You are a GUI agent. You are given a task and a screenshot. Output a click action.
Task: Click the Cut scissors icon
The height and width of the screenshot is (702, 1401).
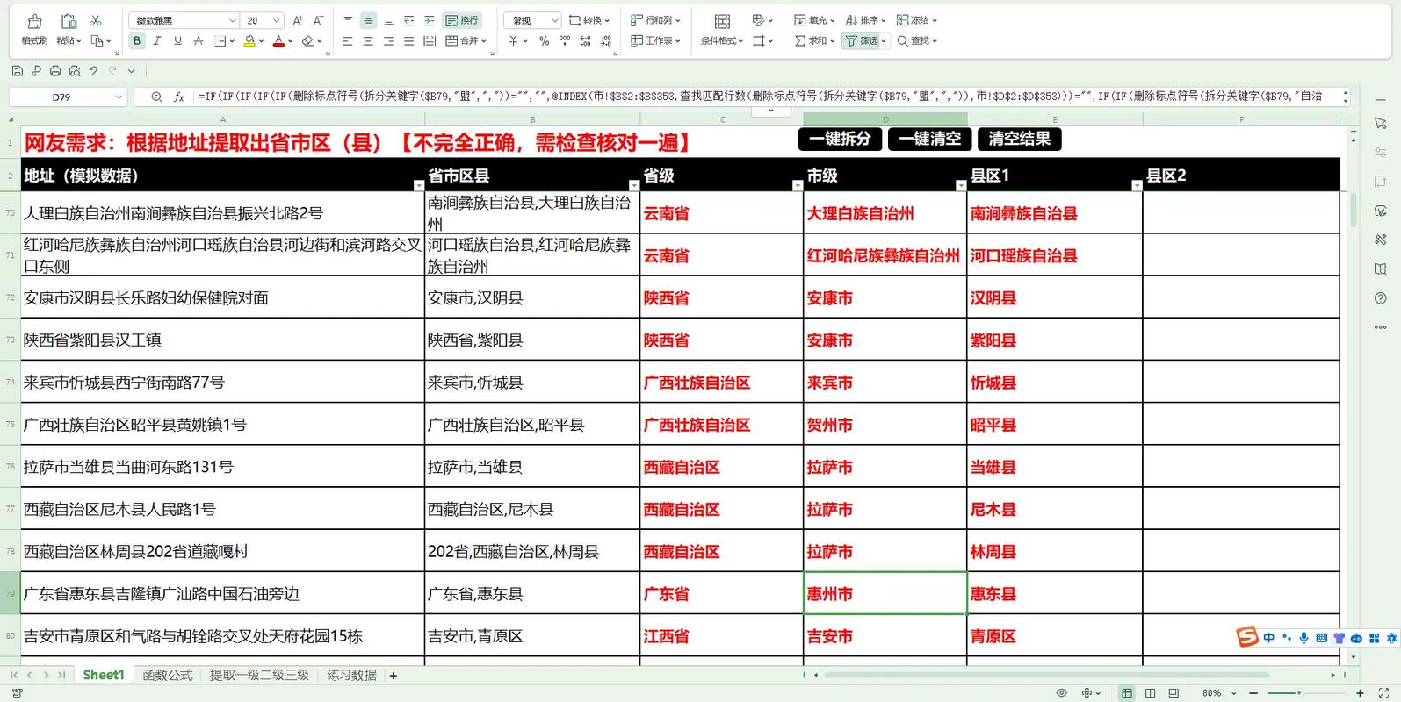[96, 20]
